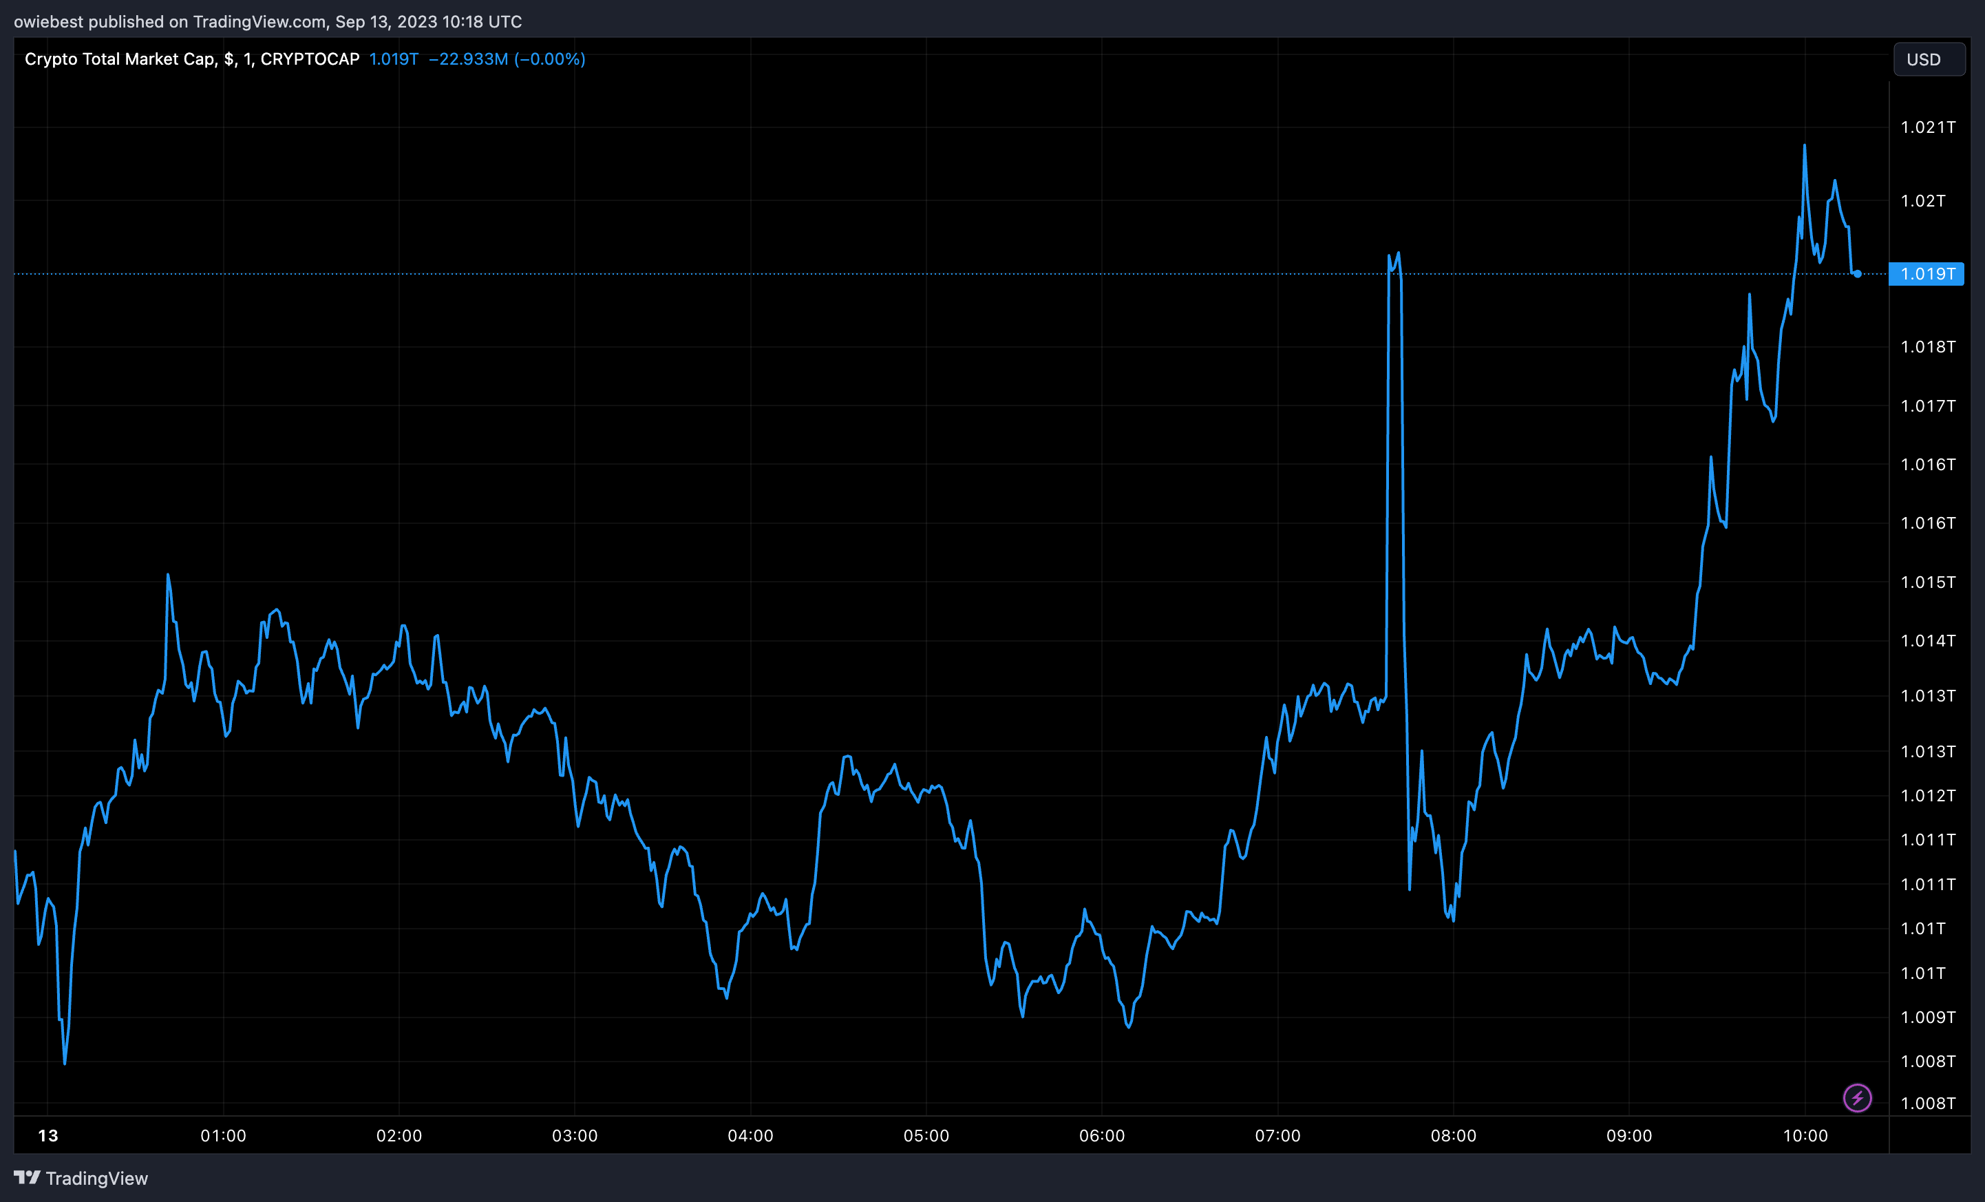Click the 1.018T price axis label

tap(1928, 347)
